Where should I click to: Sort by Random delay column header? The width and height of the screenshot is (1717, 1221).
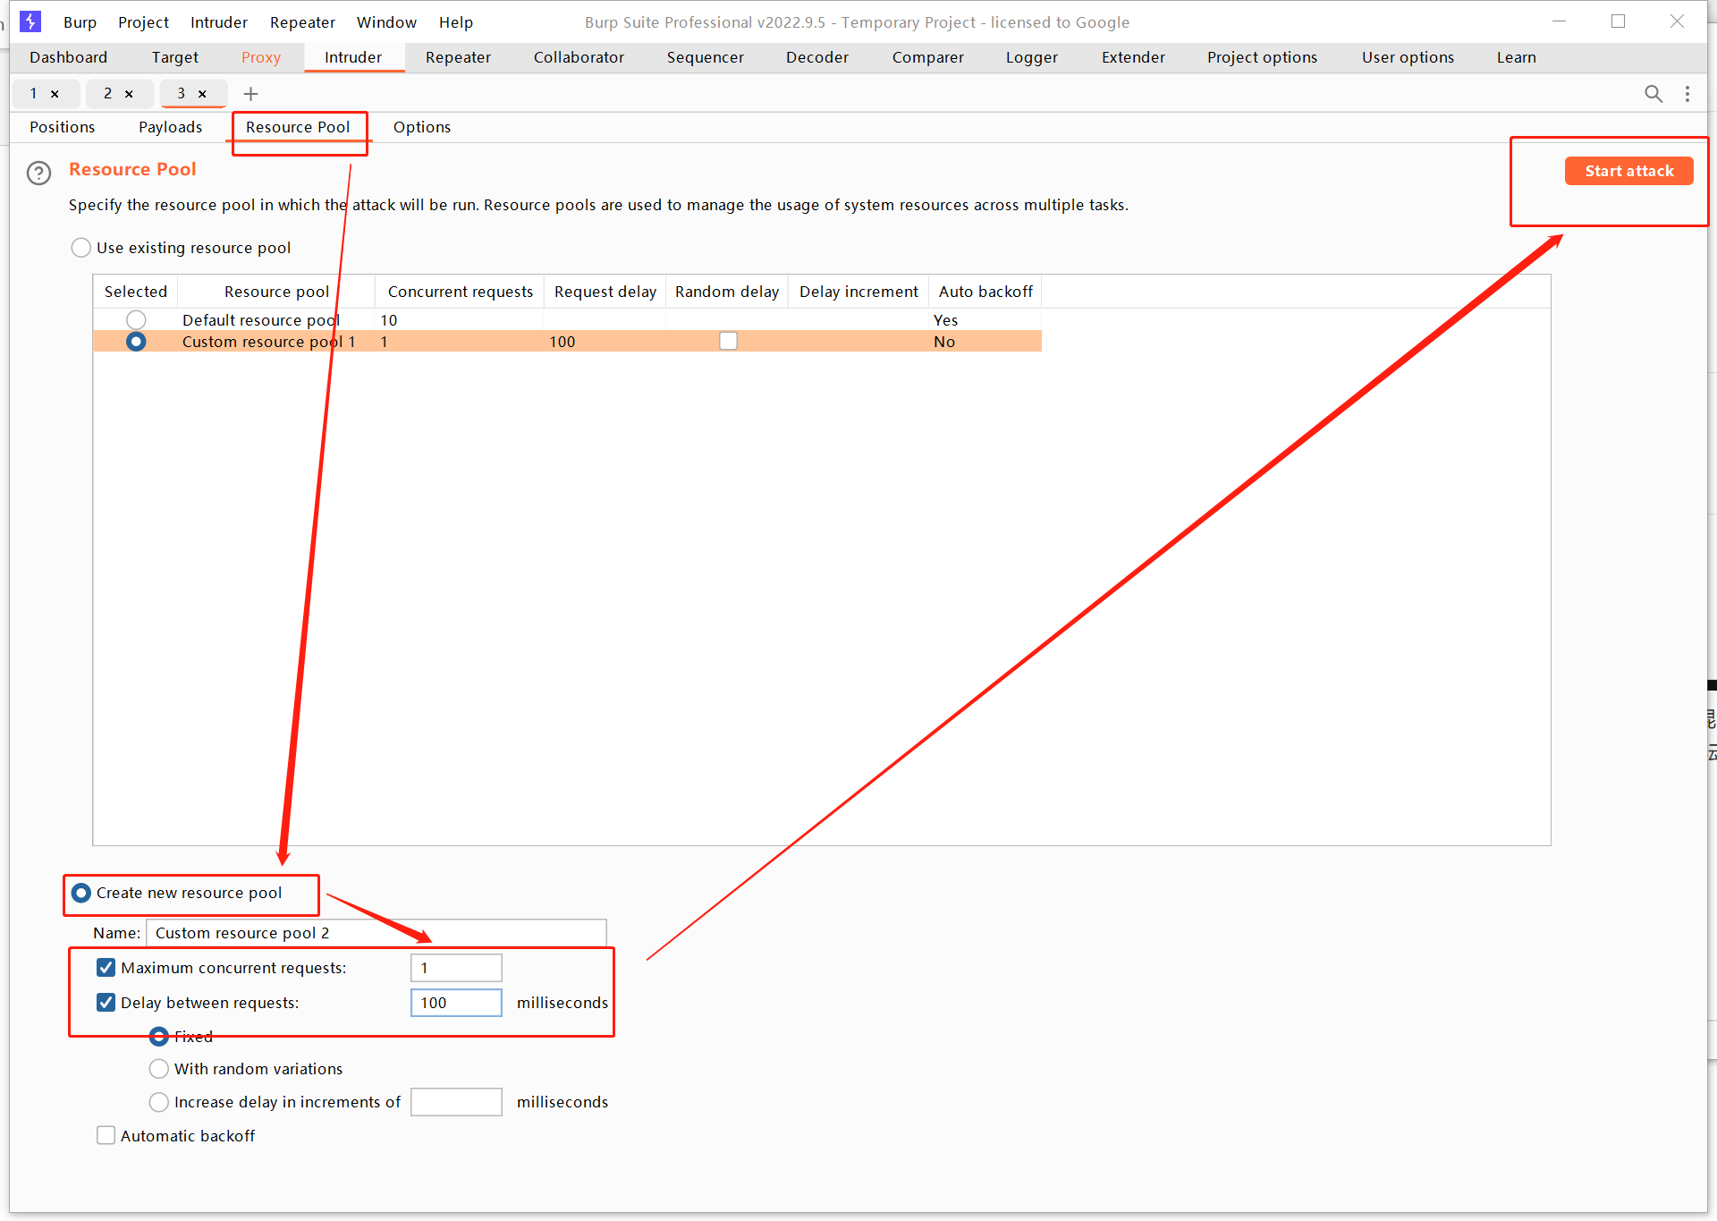[727, 292]
